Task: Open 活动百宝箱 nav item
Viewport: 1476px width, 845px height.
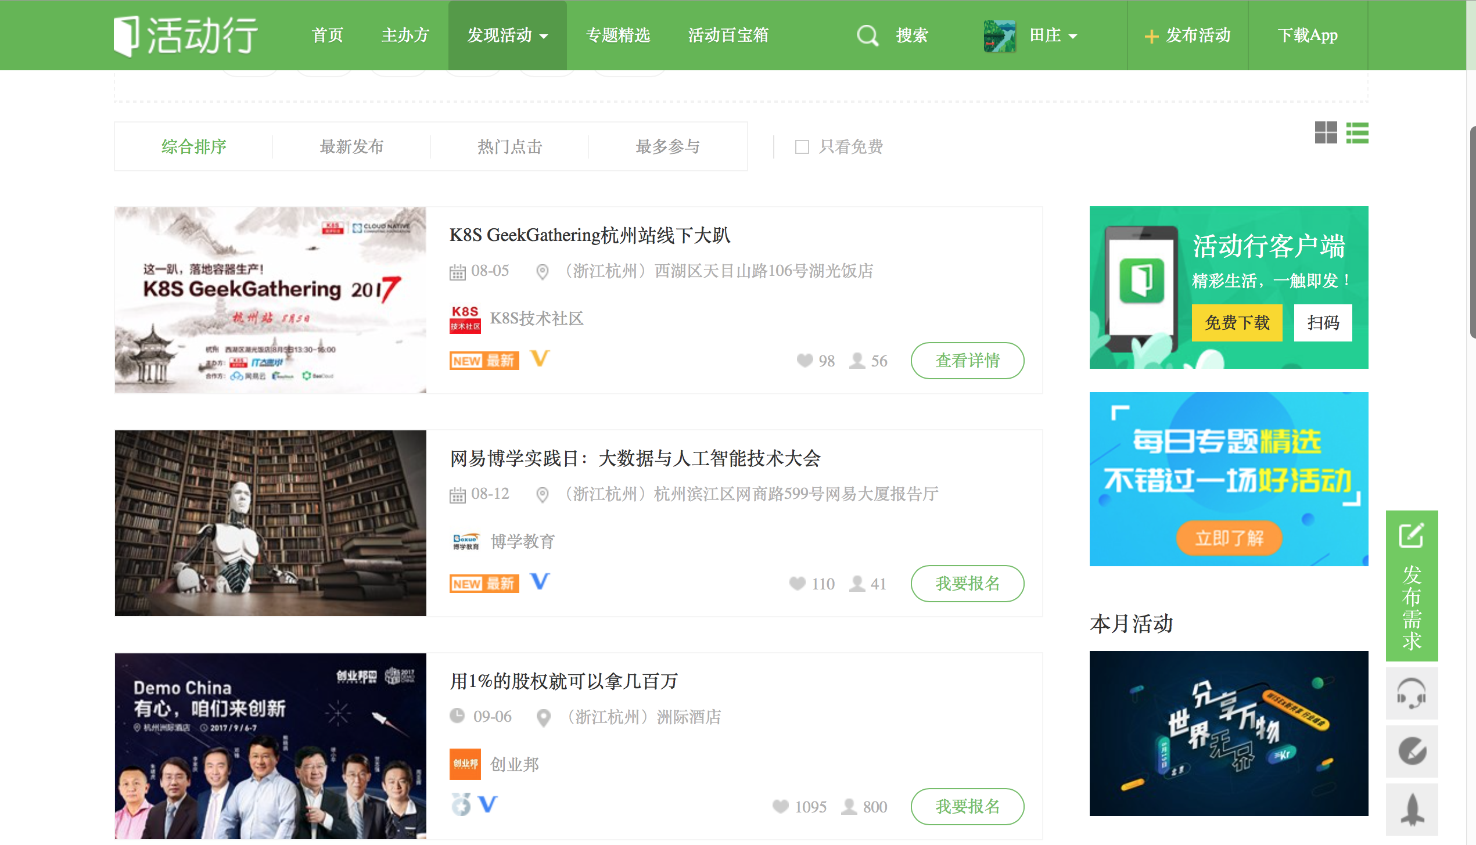Action: (728, 35)
